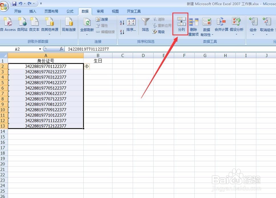Select row 14 header
The width and height of the screenshot is (276, 198).
pyautogui.click(x=4, y=132)
